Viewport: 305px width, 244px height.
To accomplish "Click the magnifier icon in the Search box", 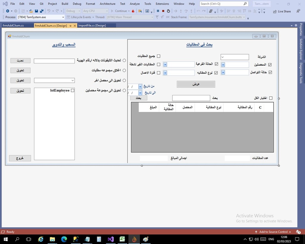I will point(245,4).
